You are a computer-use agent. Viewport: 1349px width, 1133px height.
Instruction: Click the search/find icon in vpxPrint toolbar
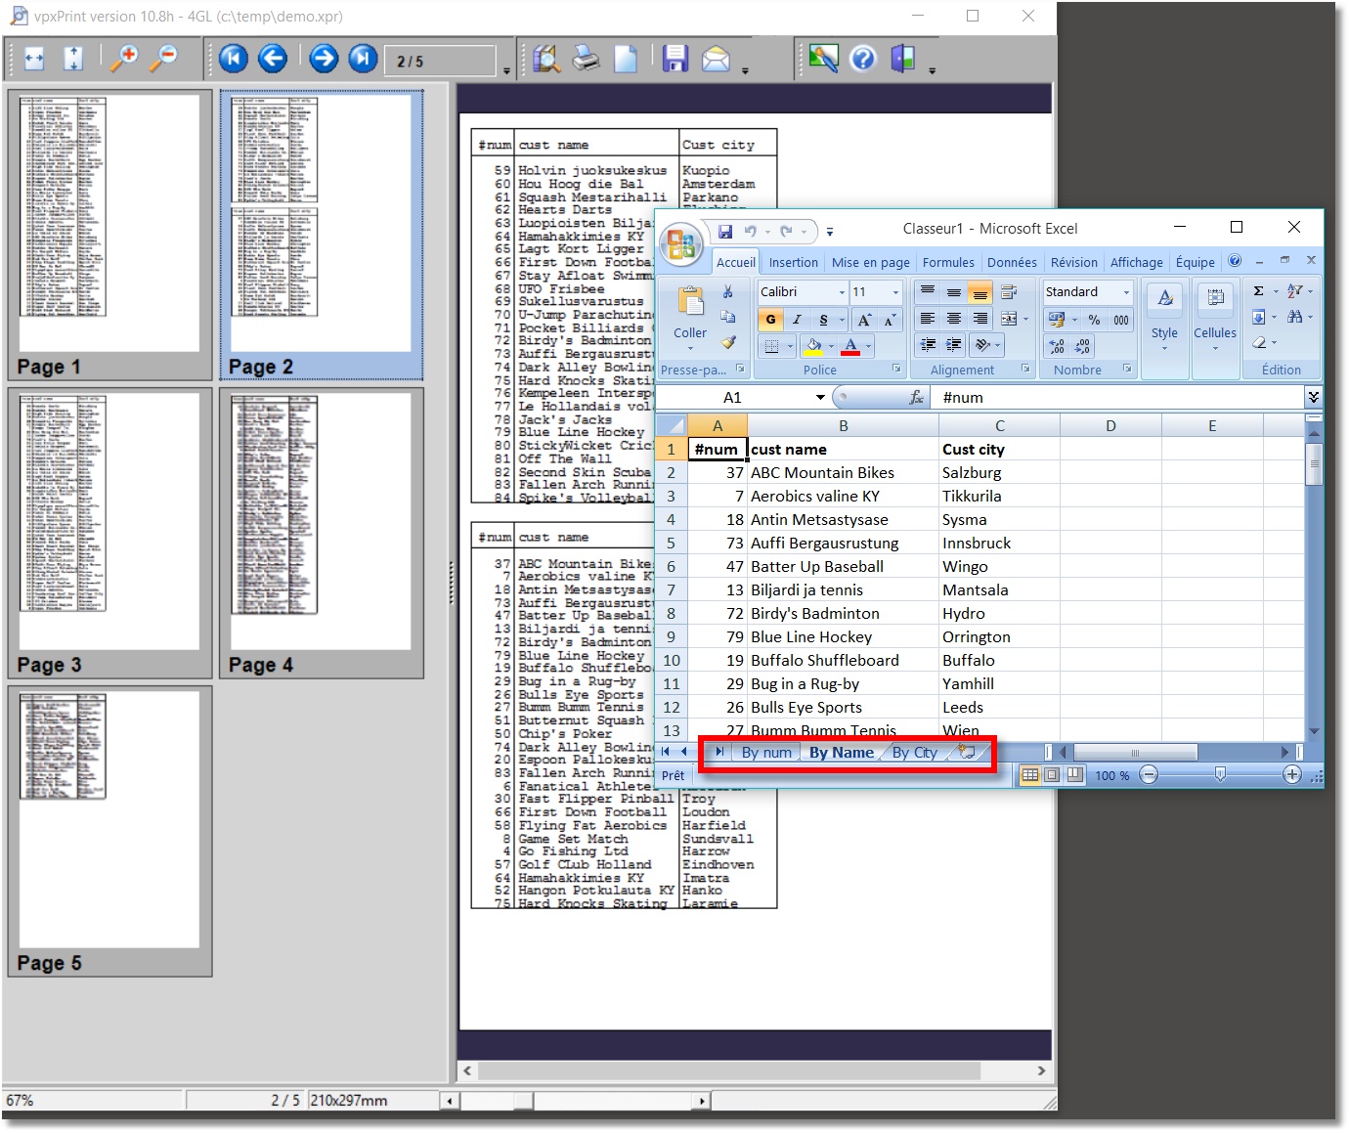[546, 59]
